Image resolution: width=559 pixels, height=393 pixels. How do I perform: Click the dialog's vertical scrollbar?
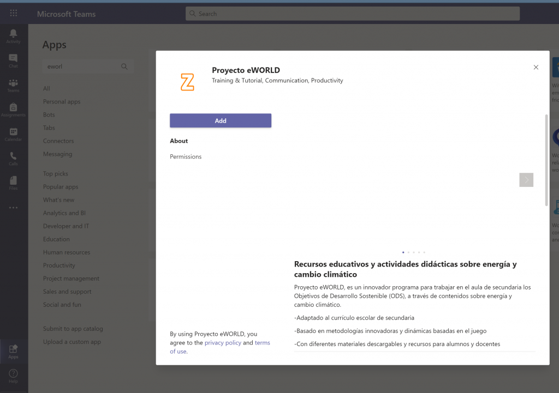point(546,160)
